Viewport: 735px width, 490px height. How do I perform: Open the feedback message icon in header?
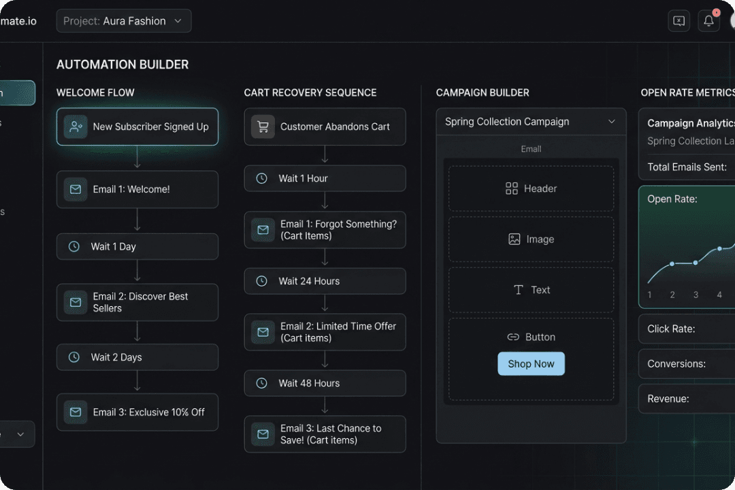click(x=679, y=21)
